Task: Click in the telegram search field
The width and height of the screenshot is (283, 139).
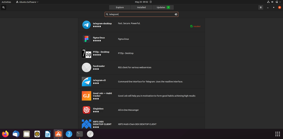Action: click(141, 14)
